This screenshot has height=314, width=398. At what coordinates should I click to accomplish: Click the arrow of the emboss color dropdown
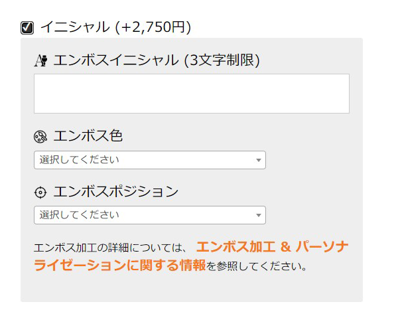pos(259,160)
